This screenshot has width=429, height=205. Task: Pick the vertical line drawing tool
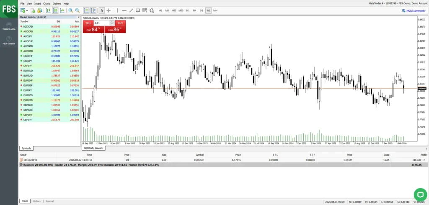(x=117, y=10)
